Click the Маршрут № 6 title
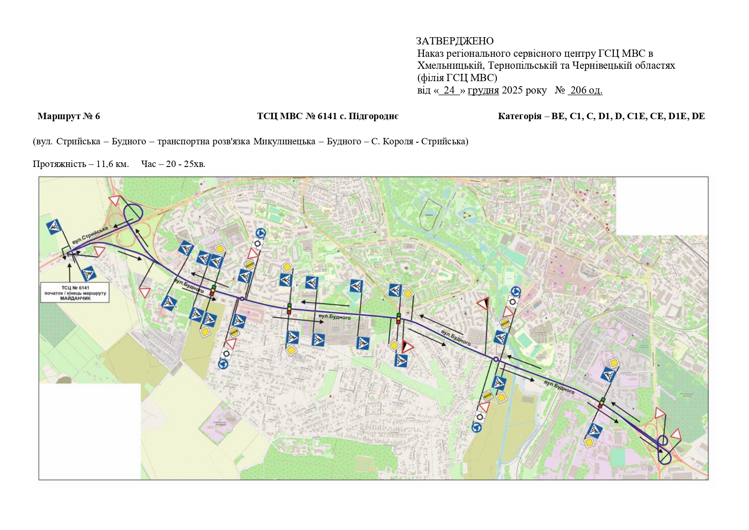The height and width of the screenshot is (530, 749). 69,116
